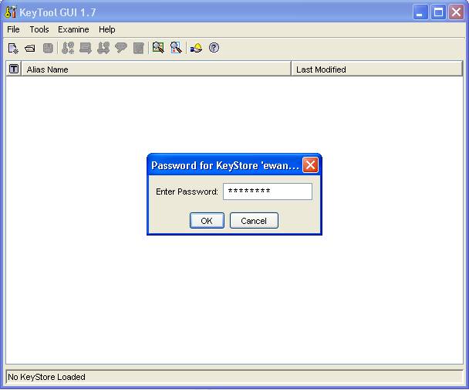Click the Set KeyStore Password speech-bubble icon
This screenshot has width=469, height=390.
coord(121,48)
